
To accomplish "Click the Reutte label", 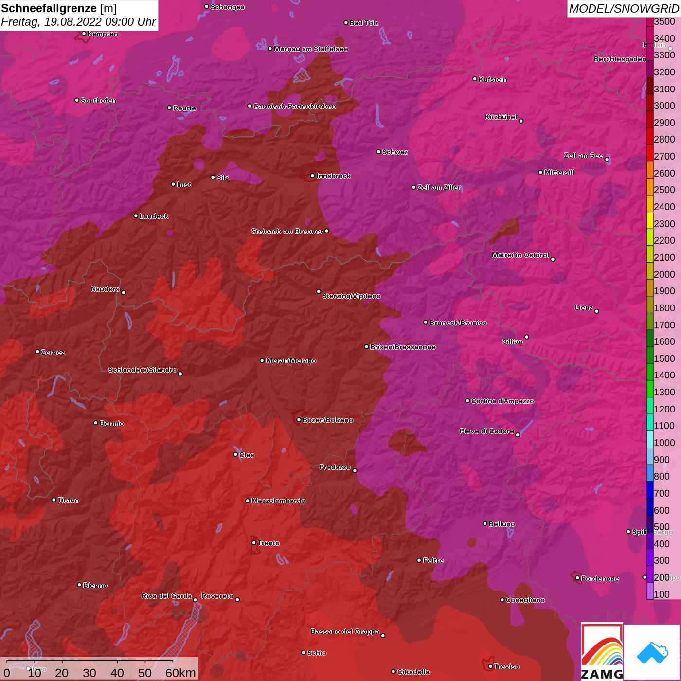I will coord(184,108).
